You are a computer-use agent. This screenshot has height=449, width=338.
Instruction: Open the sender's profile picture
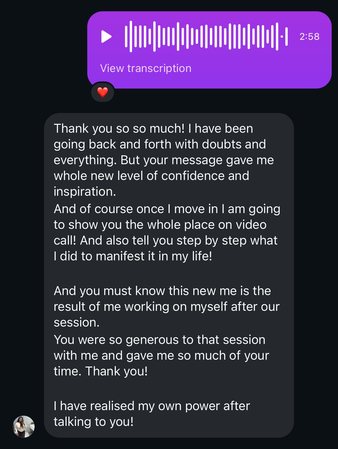(24, 426)
